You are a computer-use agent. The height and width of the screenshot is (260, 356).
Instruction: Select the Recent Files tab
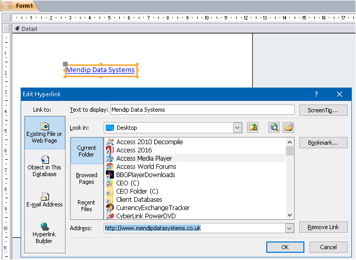87,205
